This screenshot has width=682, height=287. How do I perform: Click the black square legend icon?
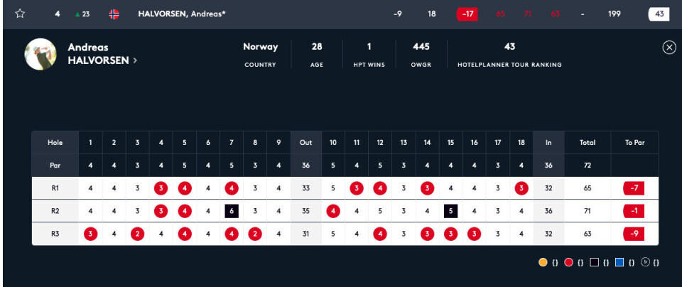[594, 263]
